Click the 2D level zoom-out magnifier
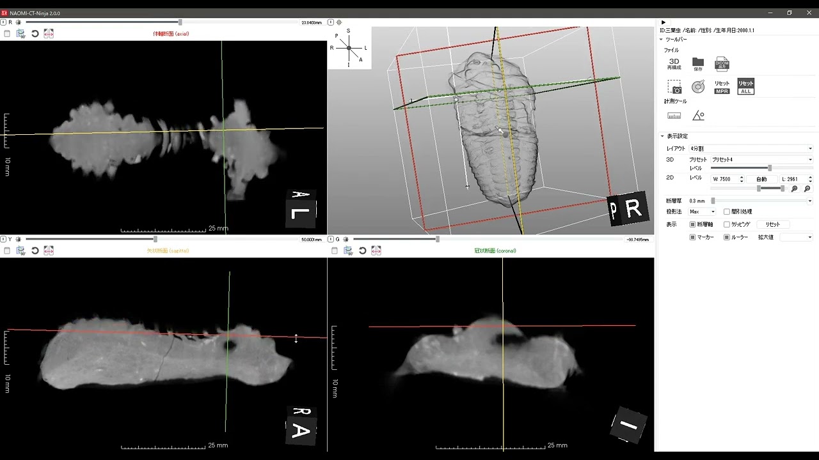This screenshot has width=819, height=460. pos(807,188)
